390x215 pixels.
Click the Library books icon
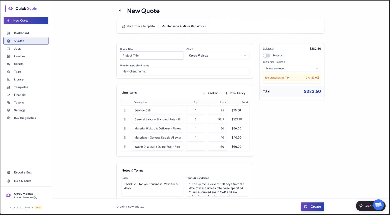pyautogui.click(x=8, y=79)
